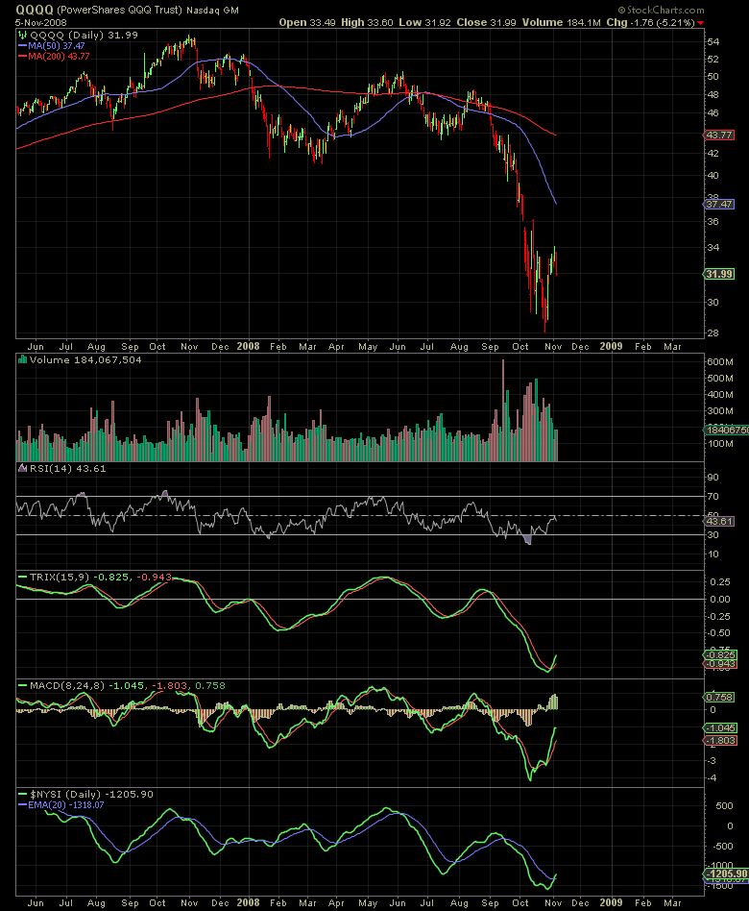The image size is (749, 911).
Task: Click the 2009 label on price chart time axis
Action: pos(612,346)
